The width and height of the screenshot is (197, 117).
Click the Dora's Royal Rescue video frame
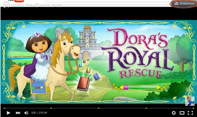click(x=98, y=62)
